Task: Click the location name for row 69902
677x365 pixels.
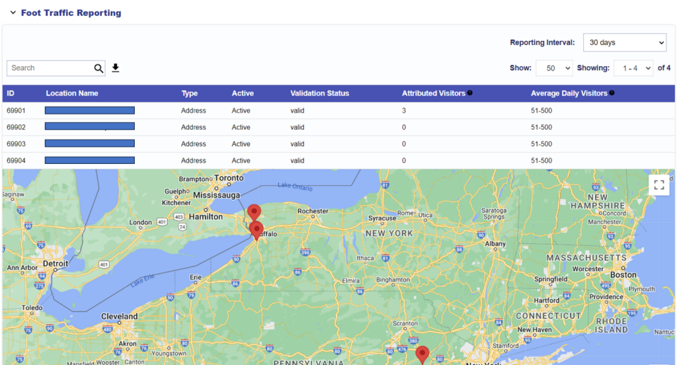Action: (90, 126)
